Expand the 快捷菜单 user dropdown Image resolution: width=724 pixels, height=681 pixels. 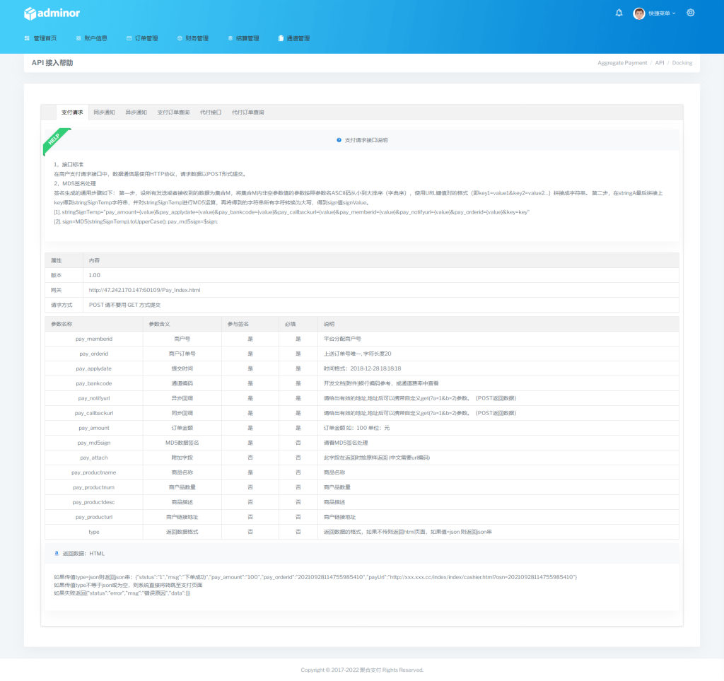click(x=662, y=13)
